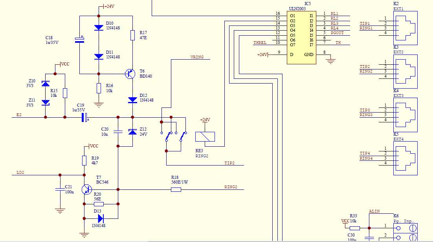The image size is (433, 242).
Task: Click the ground symbol below R16
Action: 99,105
